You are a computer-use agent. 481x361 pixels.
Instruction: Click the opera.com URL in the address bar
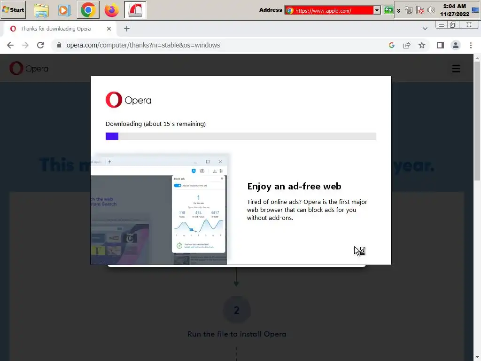(143, 45)
